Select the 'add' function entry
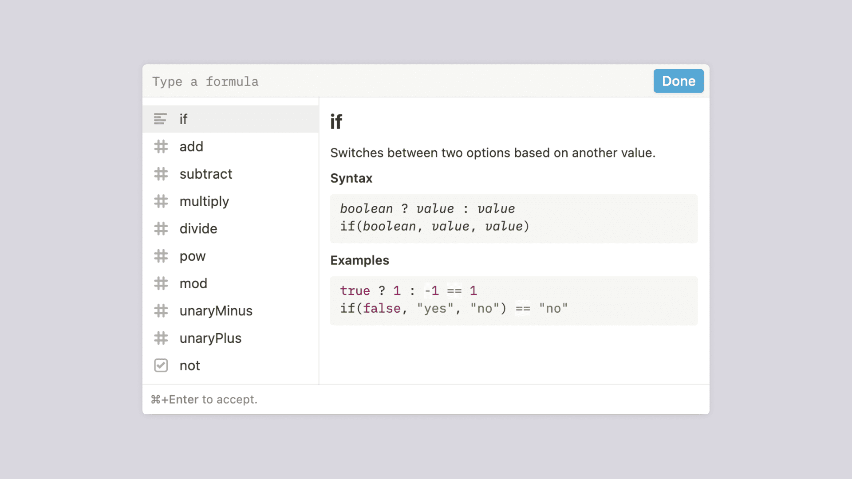 pos(231,146)
